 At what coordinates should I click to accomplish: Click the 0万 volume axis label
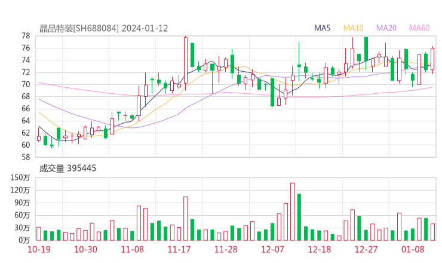click(x=24, y=240)
